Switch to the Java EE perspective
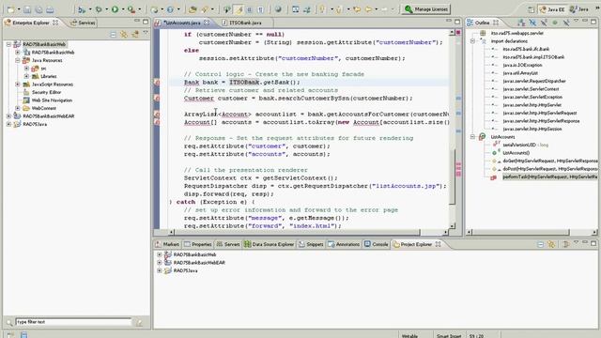The height and width of the screenshot is (338, 601). click(552, 9)
